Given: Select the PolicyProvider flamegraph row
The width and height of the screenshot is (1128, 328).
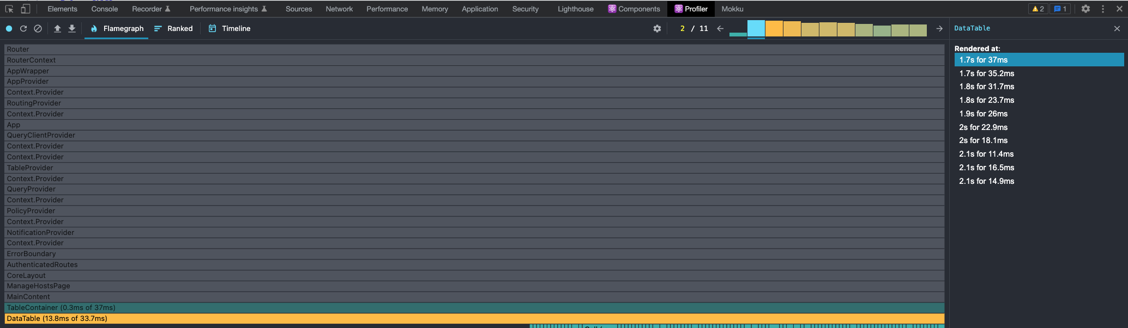Looking at the screenshot, I should pyautogui.click(x=474, y=211).
